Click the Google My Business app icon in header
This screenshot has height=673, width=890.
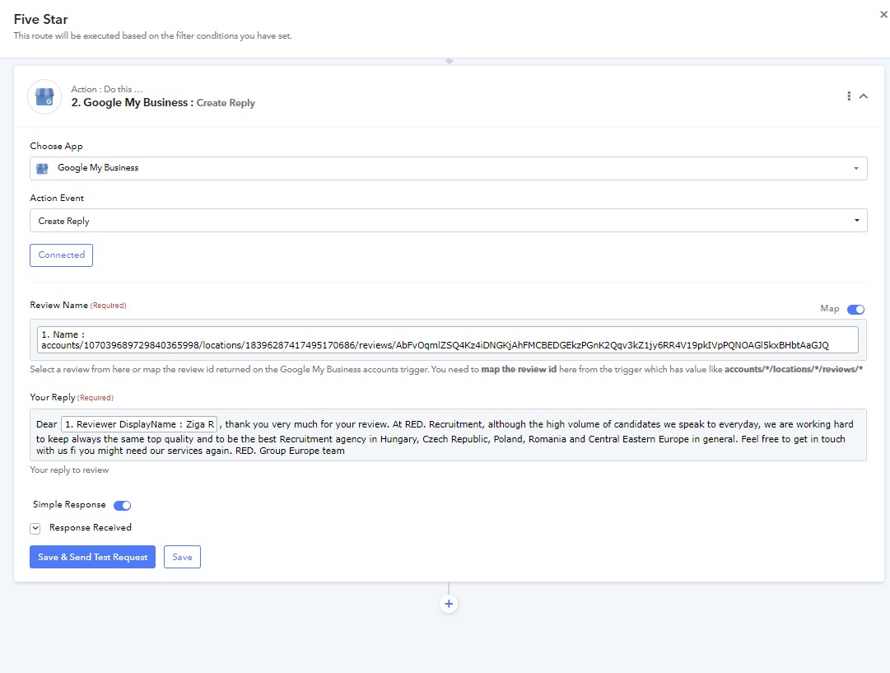coord(44,97)
